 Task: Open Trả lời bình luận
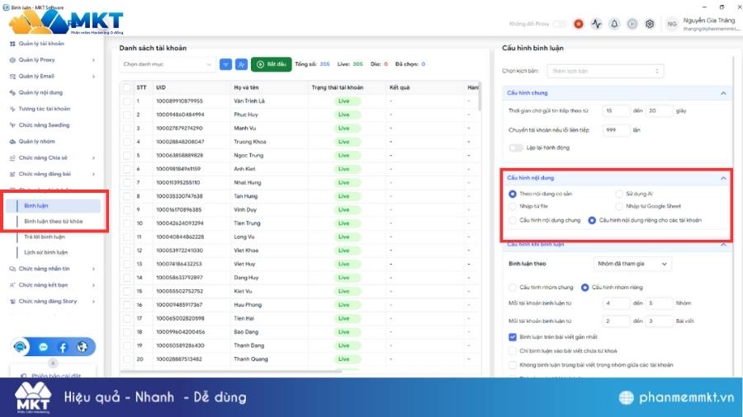click(x=45, y=237)
